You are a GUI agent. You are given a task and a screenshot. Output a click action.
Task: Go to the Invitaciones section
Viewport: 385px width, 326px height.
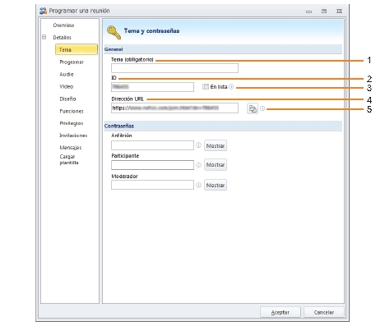[x=73, y=135]
